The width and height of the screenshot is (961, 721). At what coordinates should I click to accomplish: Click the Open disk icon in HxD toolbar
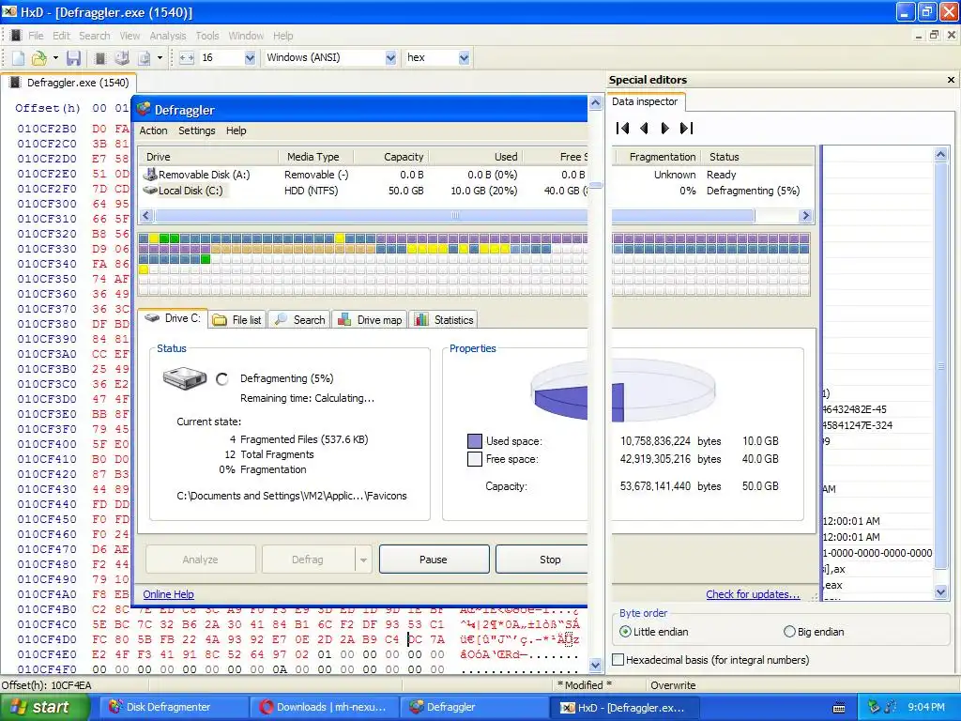(x=122, y=57)
